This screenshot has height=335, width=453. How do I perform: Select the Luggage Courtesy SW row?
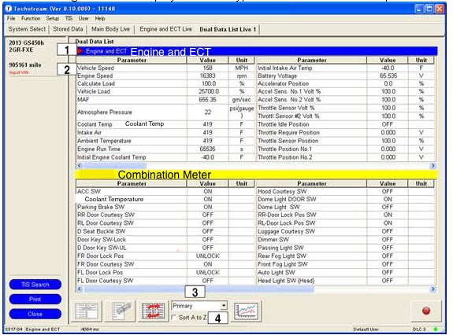[x=346, y=231]
